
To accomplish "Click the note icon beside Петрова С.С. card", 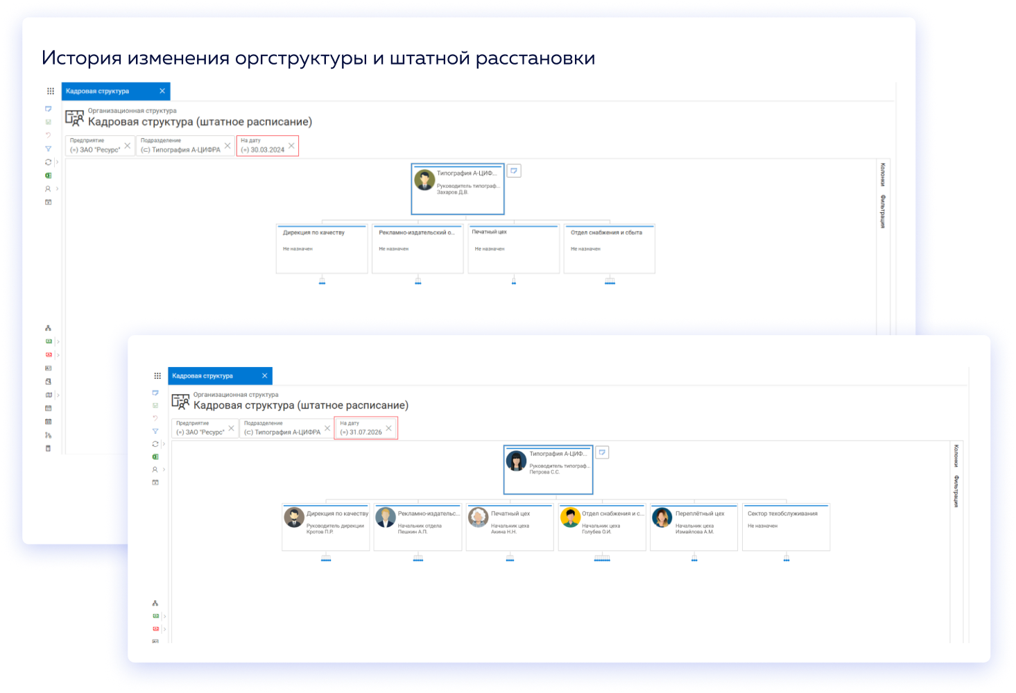I will tap(603, 452).
